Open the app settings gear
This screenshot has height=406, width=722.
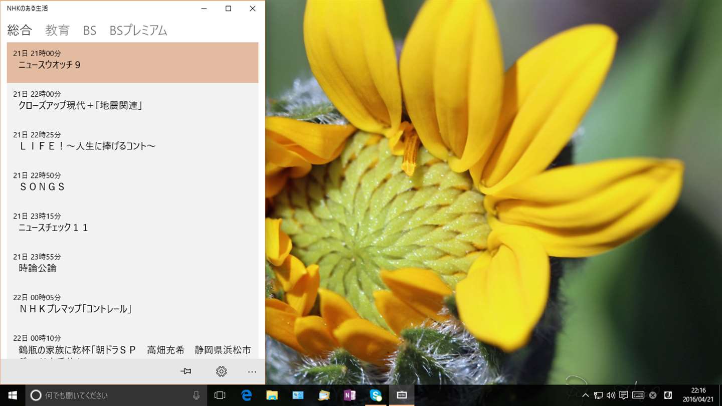pos(221,371)
